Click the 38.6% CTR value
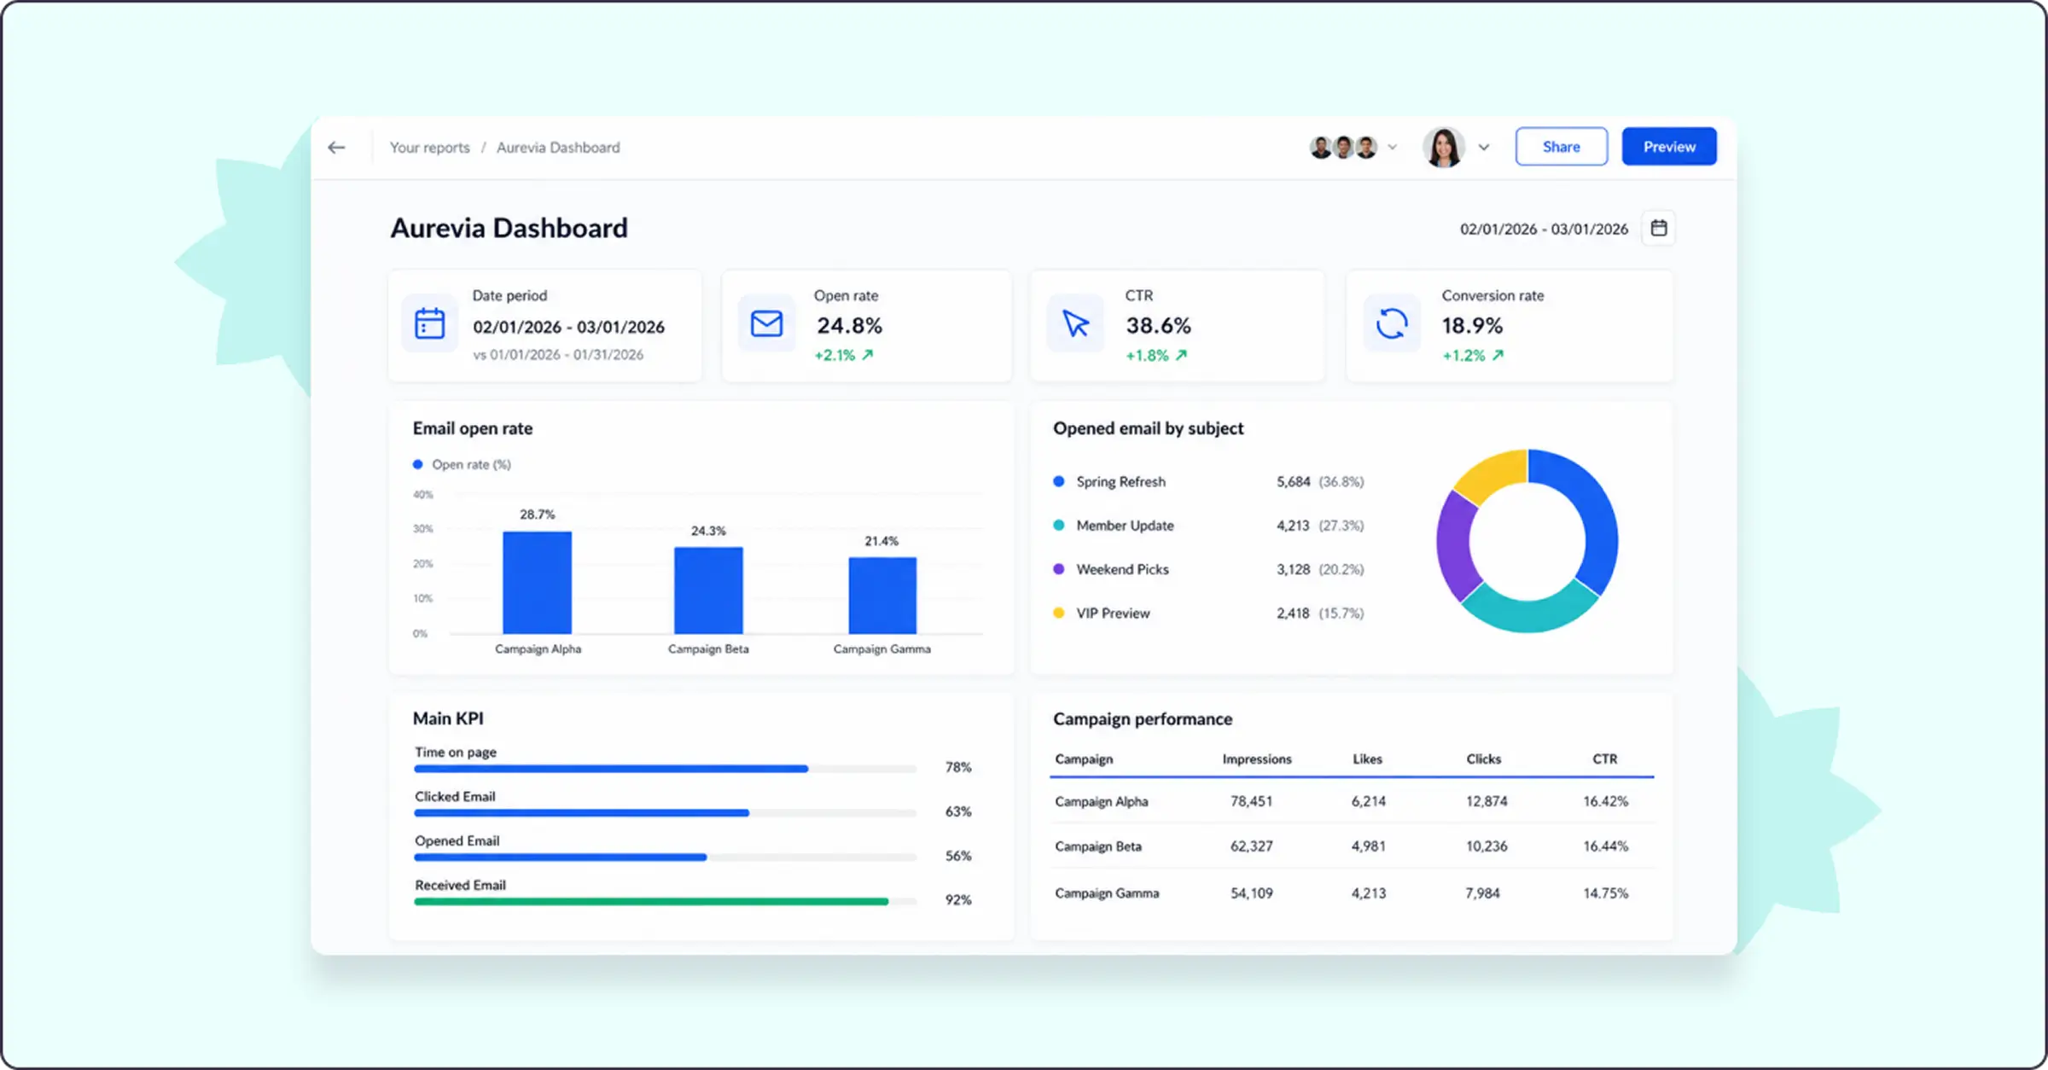This screenshot has height=1070, width=2048. (1158, 325)
